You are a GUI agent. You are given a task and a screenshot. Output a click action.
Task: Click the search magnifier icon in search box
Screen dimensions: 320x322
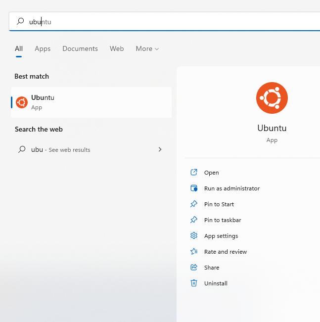[20, 21]
